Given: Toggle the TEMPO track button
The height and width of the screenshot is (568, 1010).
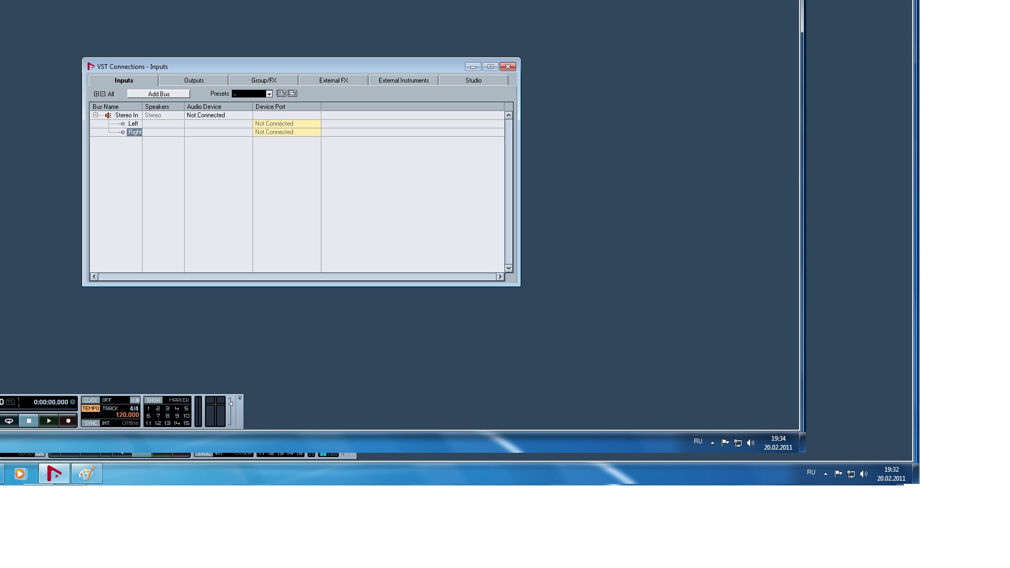Looking at the screenshot, I should (90, 409).
